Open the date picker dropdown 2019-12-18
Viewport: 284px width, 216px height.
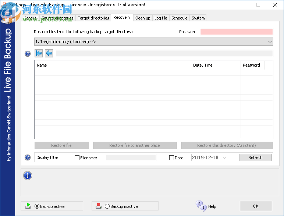225,157
